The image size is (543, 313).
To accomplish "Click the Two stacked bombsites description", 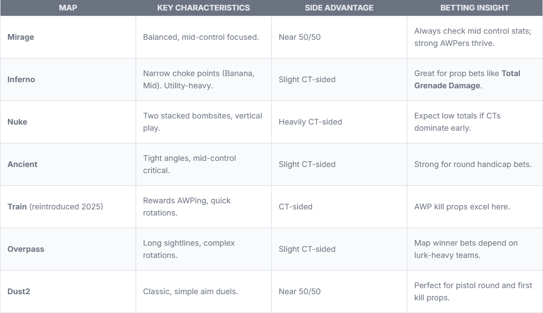I will (203, 122).
